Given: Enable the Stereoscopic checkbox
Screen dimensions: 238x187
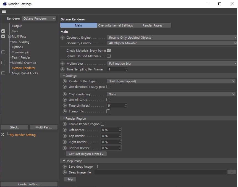Looking at the screenshot, I should pos(3,52).
